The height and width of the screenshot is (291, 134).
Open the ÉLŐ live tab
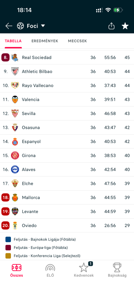coord(50,271)
